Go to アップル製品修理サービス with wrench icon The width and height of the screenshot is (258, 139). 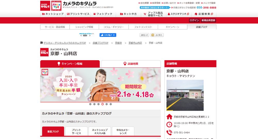click(x=154, y=14)
